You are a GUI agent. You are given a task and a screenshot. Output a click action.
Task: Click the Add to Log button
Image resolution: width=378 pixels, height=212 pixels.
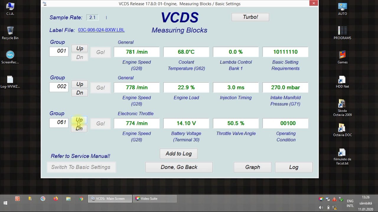pos(179,154)
